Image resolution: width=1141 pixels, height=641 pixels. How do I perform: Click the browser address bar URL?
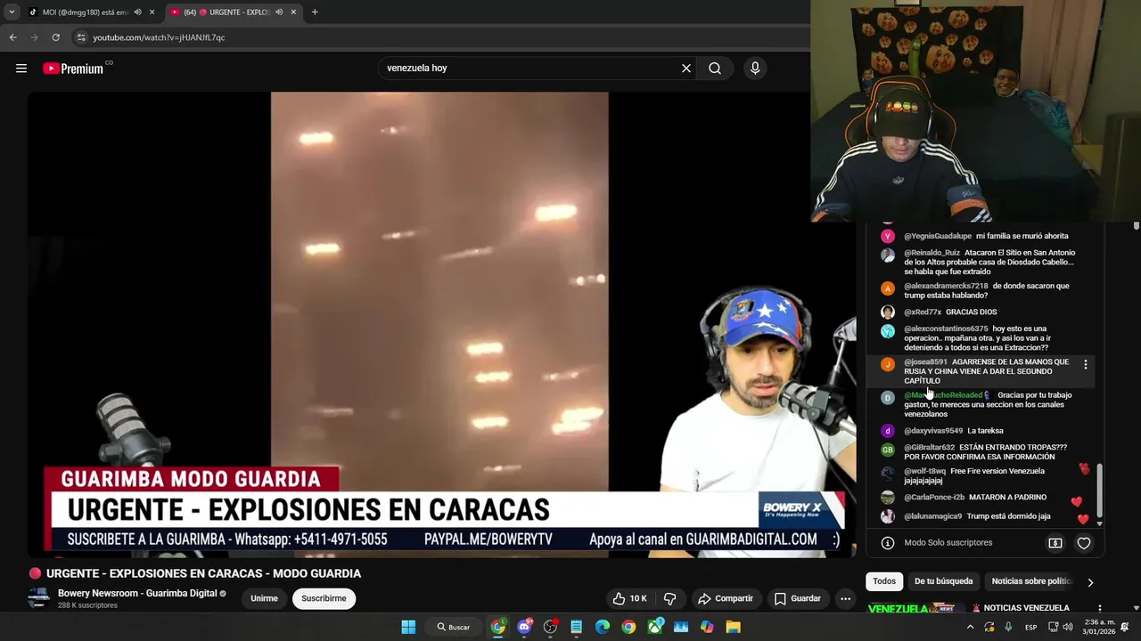pos(159,37)
